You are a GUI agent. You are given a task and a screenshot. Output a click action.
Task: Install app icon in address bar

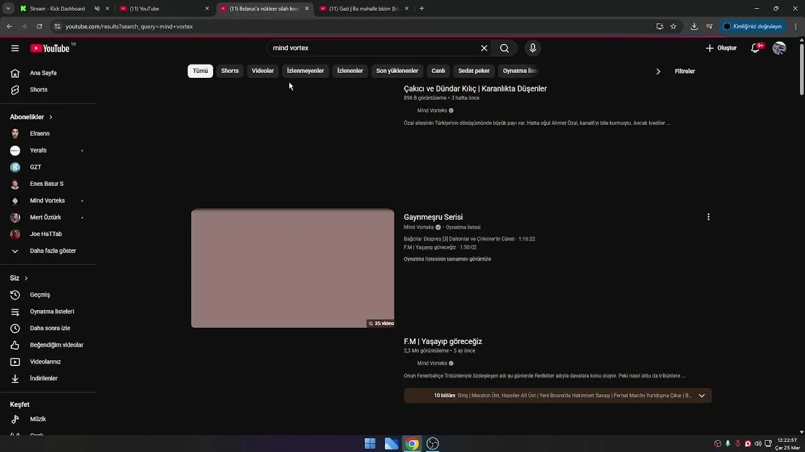[x=660, y=26]
